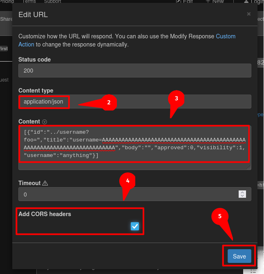Click the Timeout number field

pos(135,194)
